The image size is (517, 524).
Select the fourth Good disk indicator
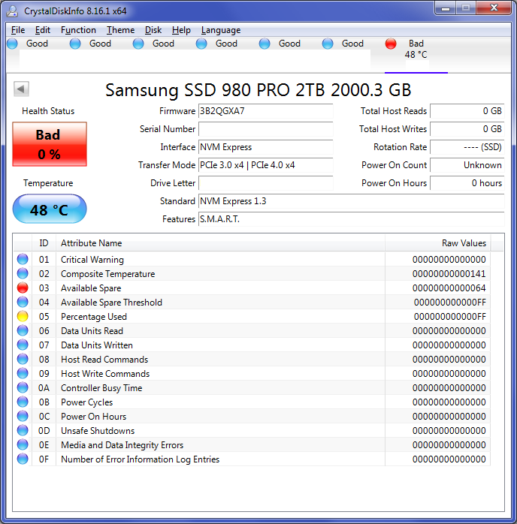coord(201,44)
